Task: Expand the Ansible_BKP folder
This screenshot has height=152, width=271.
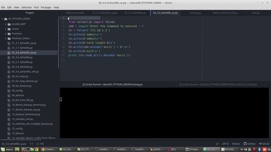Action: click(x=6, y=24)
